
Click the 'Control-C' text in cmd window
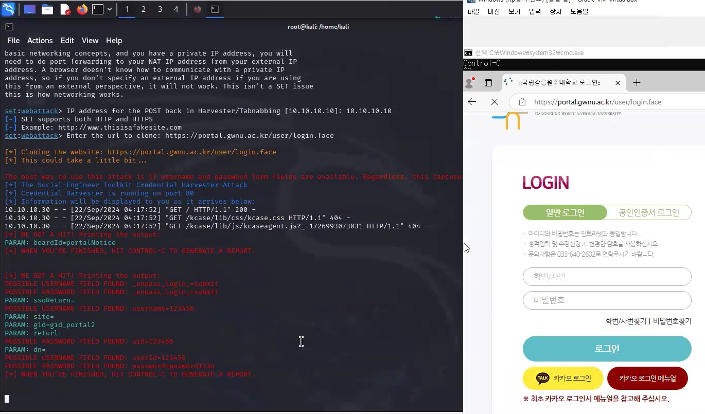(x=482, y=63)
